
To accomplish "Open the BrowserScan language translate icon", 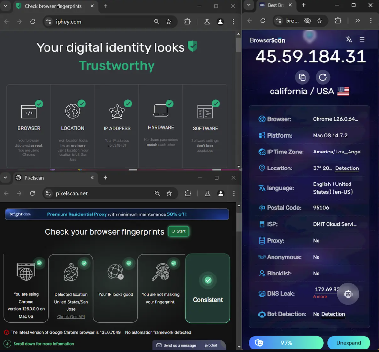I will point(349,39).
